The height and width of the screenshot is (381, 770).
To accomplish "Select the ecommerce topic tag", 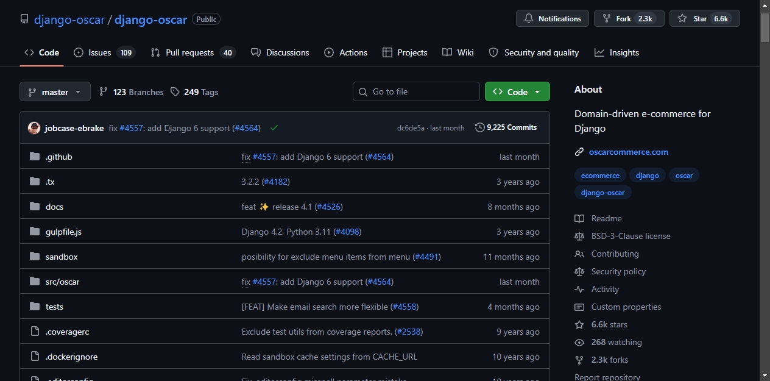I will click(600, 176).
